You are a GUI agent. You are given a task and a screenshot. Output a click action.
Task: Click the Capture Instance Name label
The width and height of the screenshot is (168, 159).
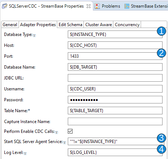tap(27, 122)
